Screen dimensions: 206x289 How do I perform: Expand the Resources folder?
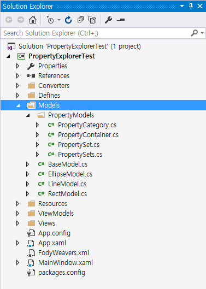coord(17,203)
